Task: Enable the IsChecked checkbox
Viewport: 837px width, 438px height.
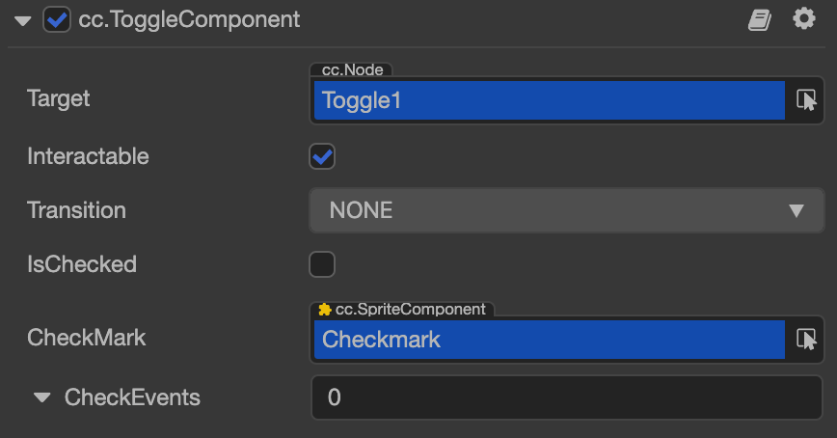Action: tap(322, 264)
